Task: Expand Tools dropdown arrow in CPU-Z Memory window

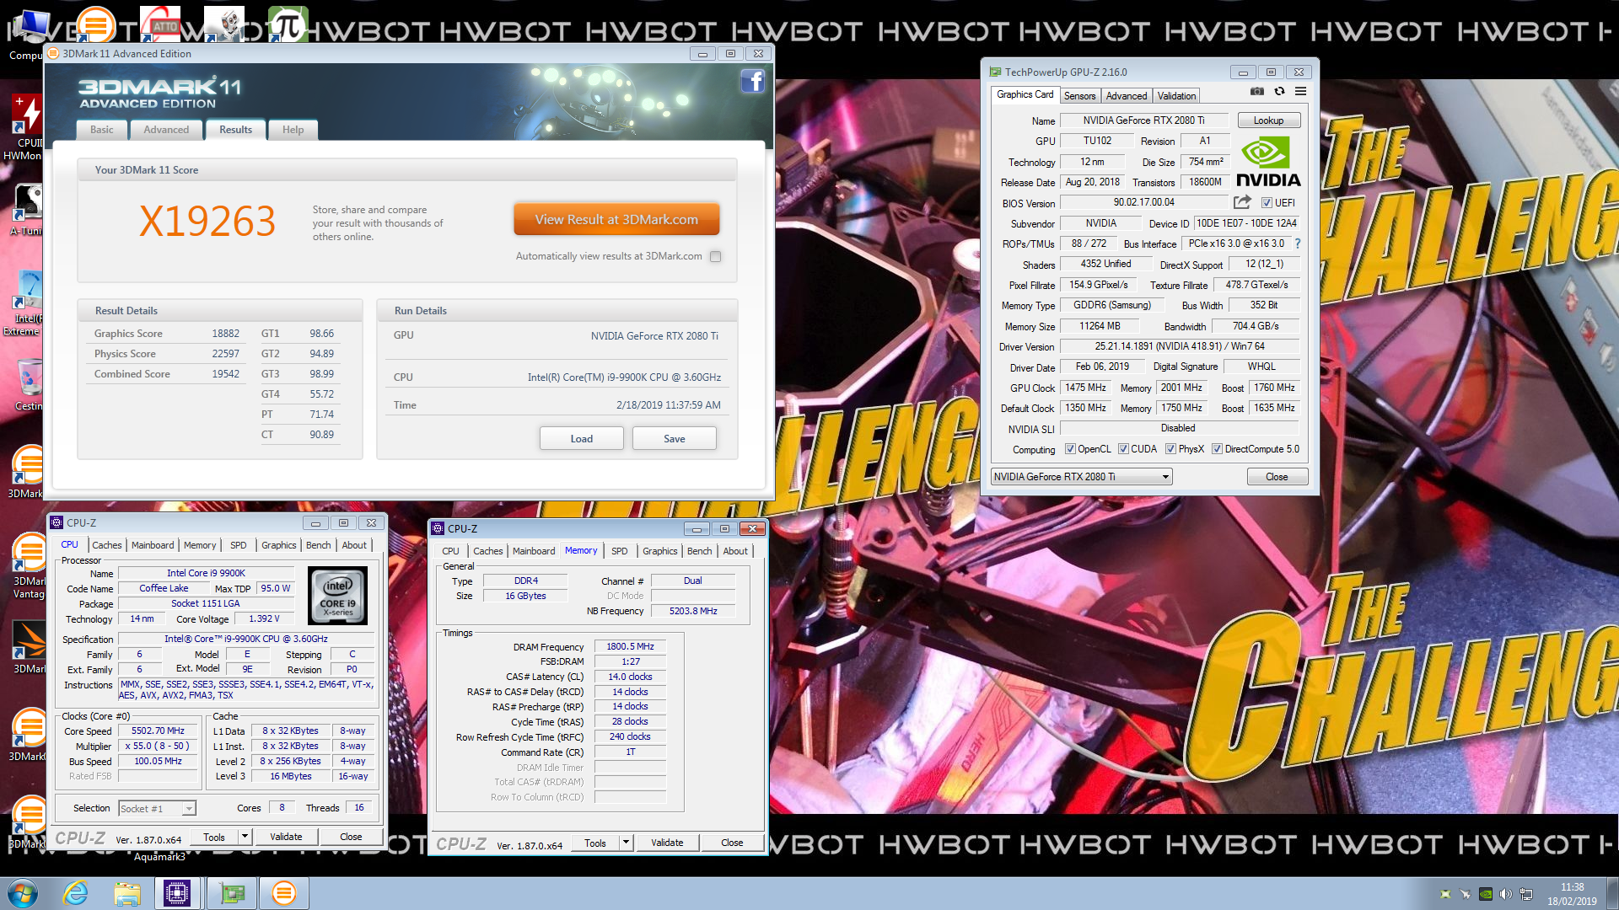Action: tap(626, 843)
